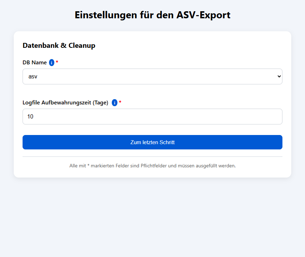Click the asterisk beside Logfile Aufbewahrungszeit label
The height and width of the screenshot is (257, 305).
pyautogui.click(x=120, y=102)
